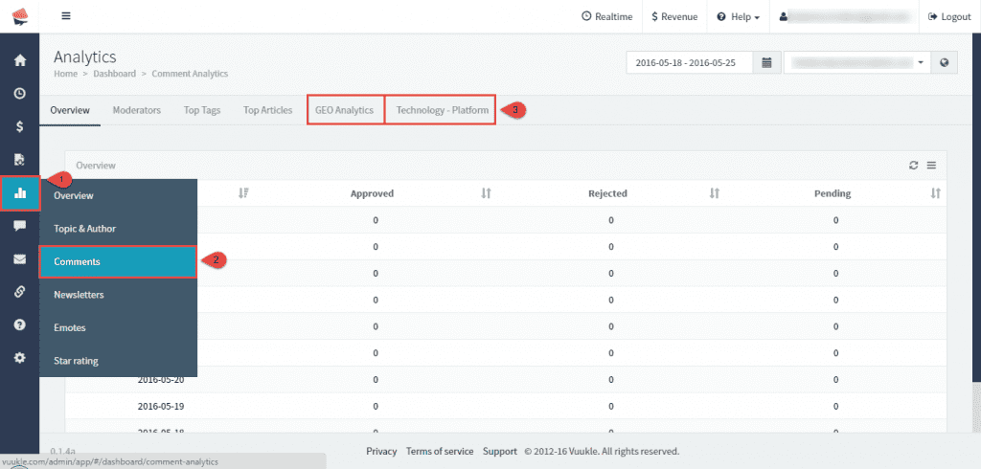Expand the Help dropdown menu
Image resolution: width=981 pixels, height=469 pixels.
point(739,17)
